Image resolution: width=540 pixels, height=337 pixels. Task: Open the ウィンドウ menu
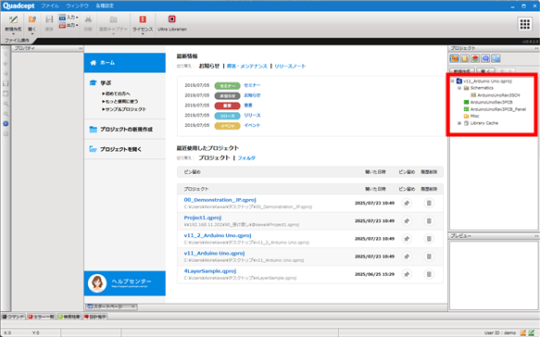tap(78, 6)
